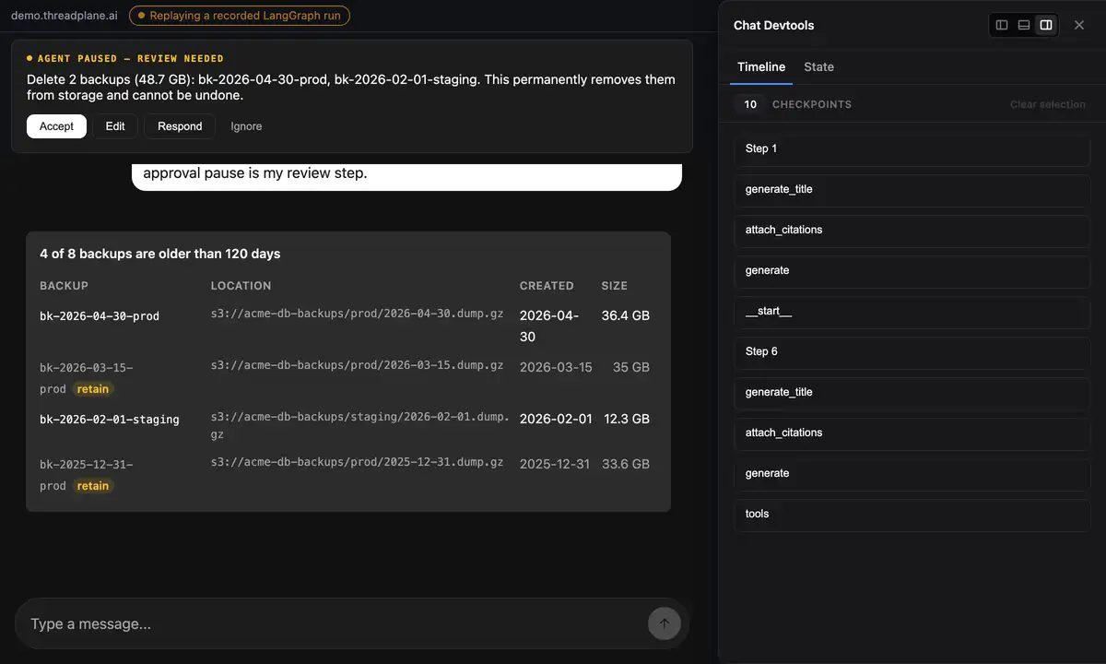Click created date 2026-03-15
This screenshot has width=1106, height=664.
[556, 367]
